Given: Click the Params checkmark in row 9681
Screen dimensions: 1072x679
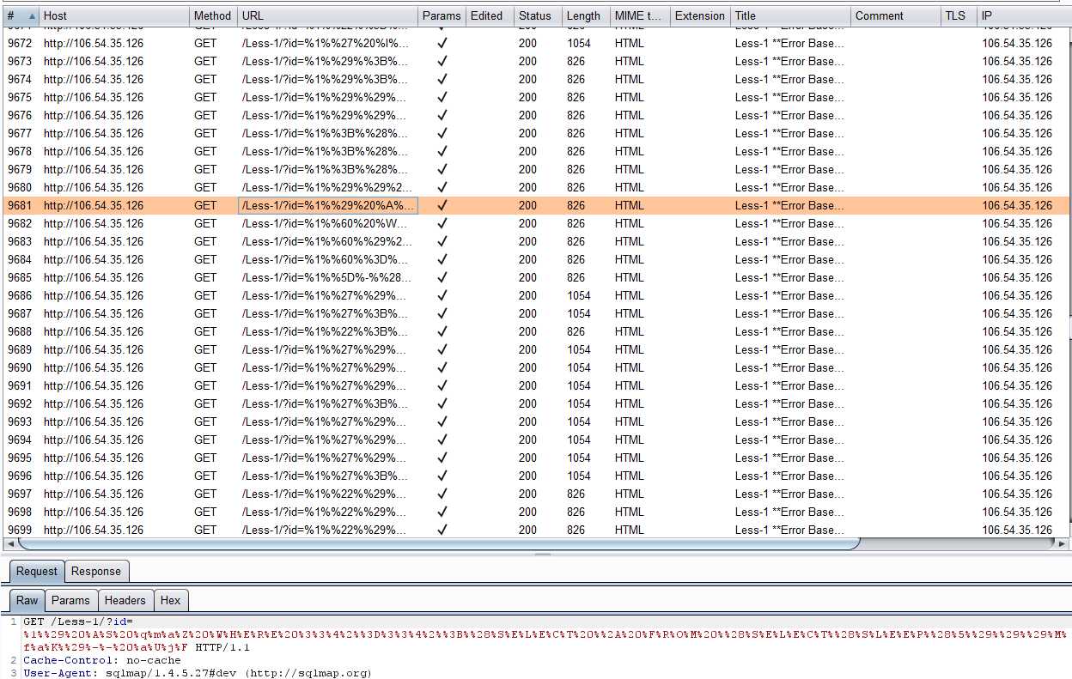Looking at the screenshot, I should pos(442,205).
